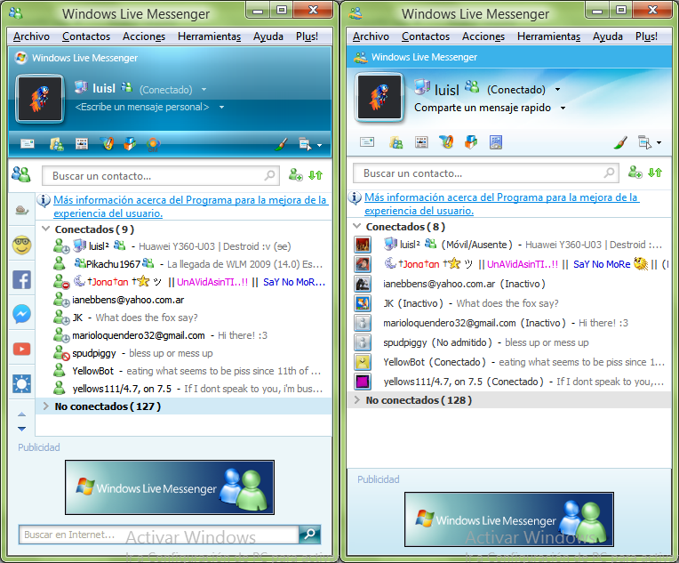
Task: Open Acciones menu in right window
Action: 483,36
